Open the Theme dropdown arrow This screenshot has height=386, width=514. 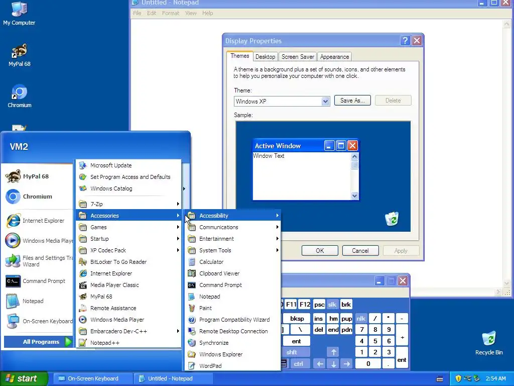coord(325,102)
